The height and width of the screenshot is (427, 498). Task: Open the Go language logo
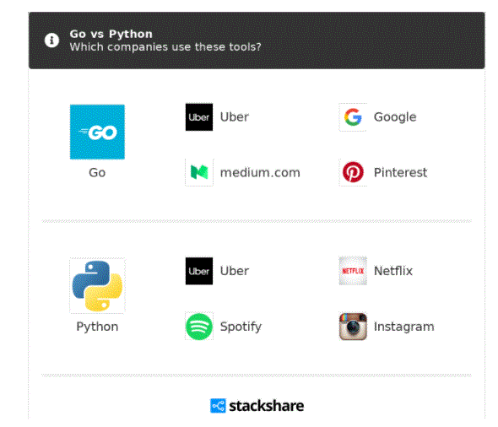97,132
